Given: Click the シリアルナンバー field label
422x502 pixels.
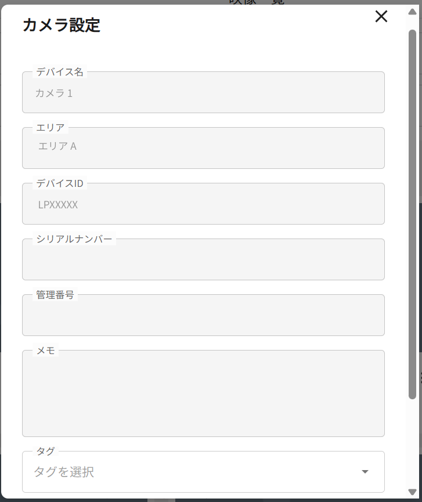Looking at the screenshot, I should coord(74,239).
